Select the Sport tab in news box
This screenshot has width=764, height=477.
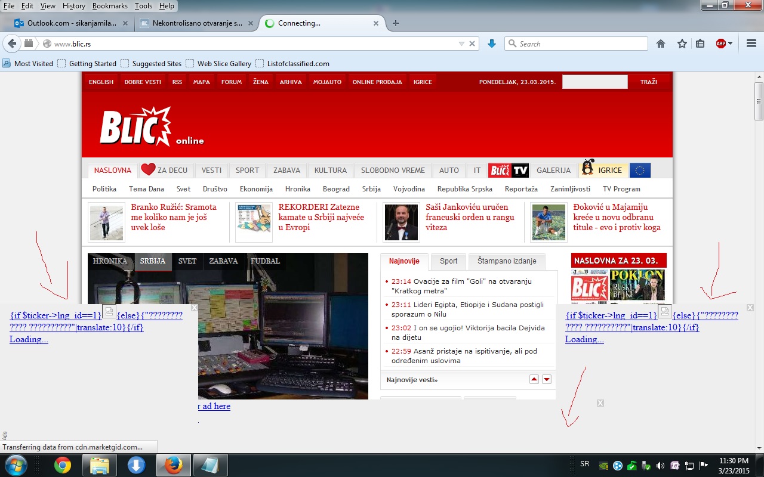pyautogui.click(x=448, y=261)
